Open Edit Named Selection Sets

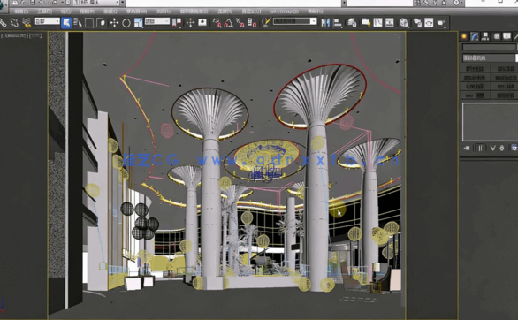tap(266, 22)
